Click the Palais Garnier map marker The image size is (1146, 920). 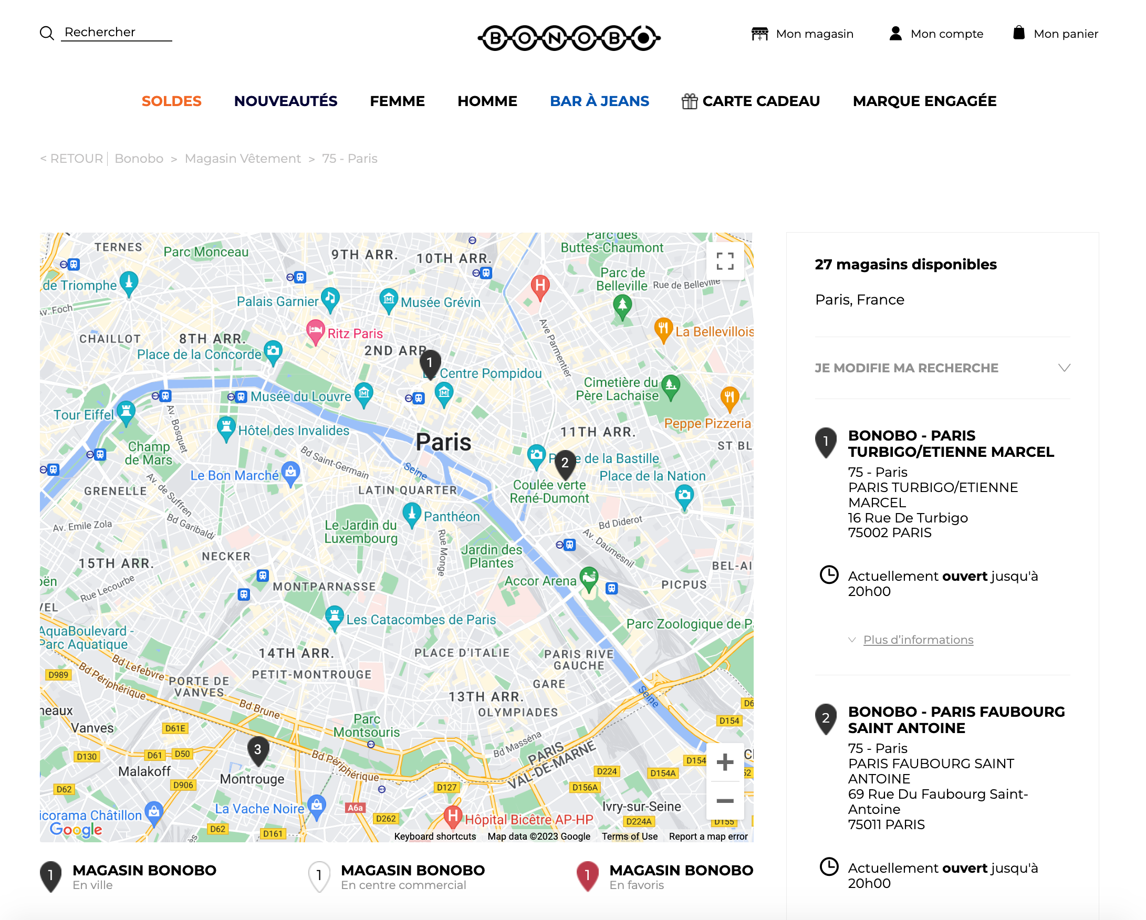pyautogui.click(x=330, y=301)
